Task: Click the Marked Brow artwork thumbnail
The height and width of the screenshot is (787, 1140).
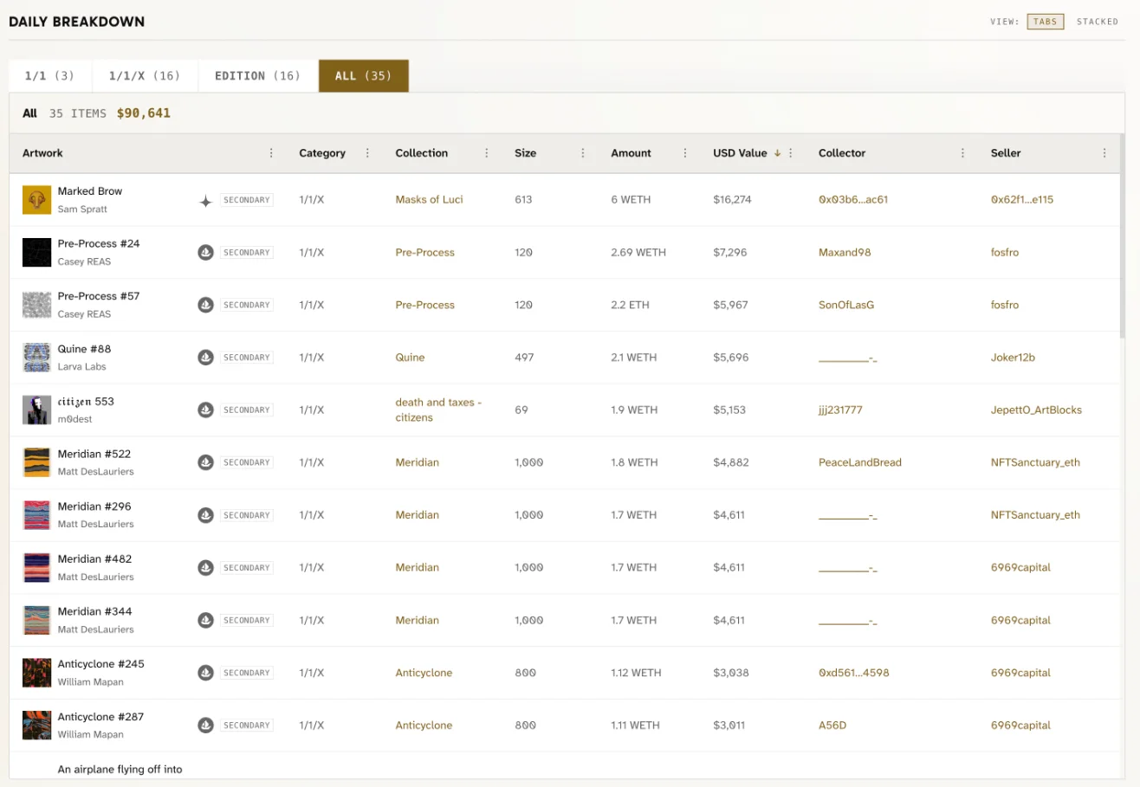Action: tap(37, 200)
